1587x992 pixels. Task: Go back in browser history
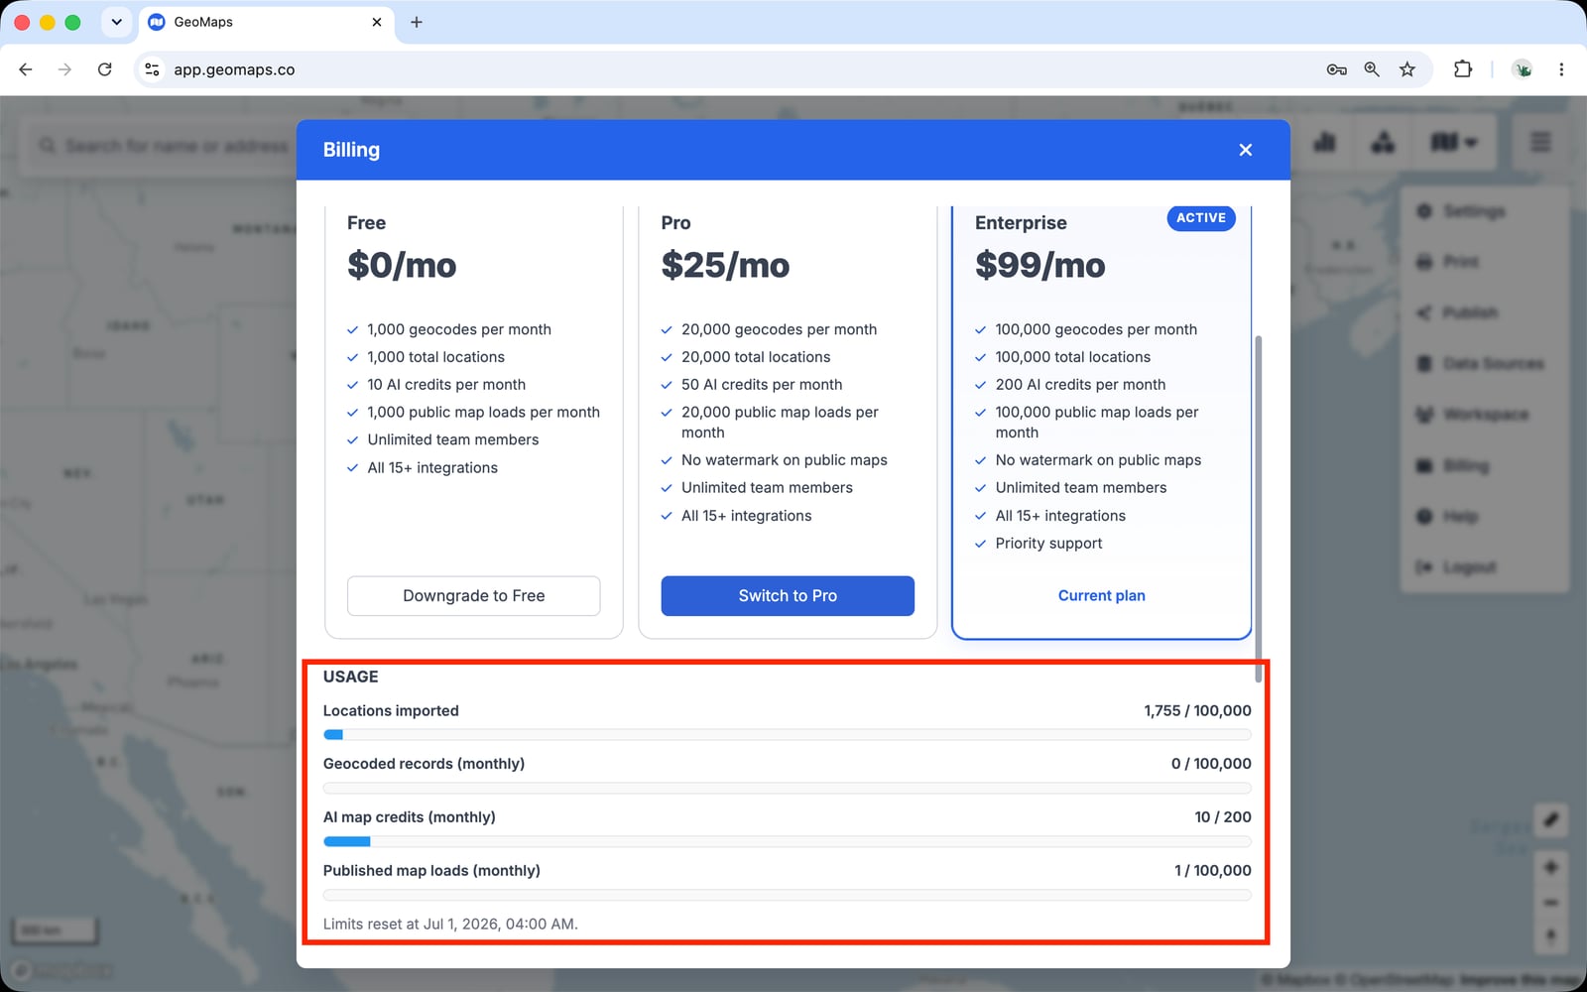[26, 69]
